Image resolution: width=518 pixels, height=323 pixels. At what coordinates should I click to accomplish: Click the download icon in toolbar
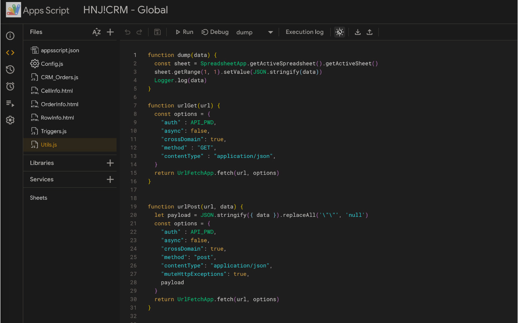point(358,32)
